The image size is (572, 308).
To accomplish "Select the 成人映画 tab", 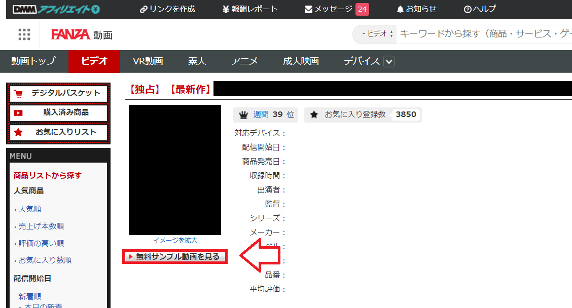I will pyautogui.click(x=301, y=61).
